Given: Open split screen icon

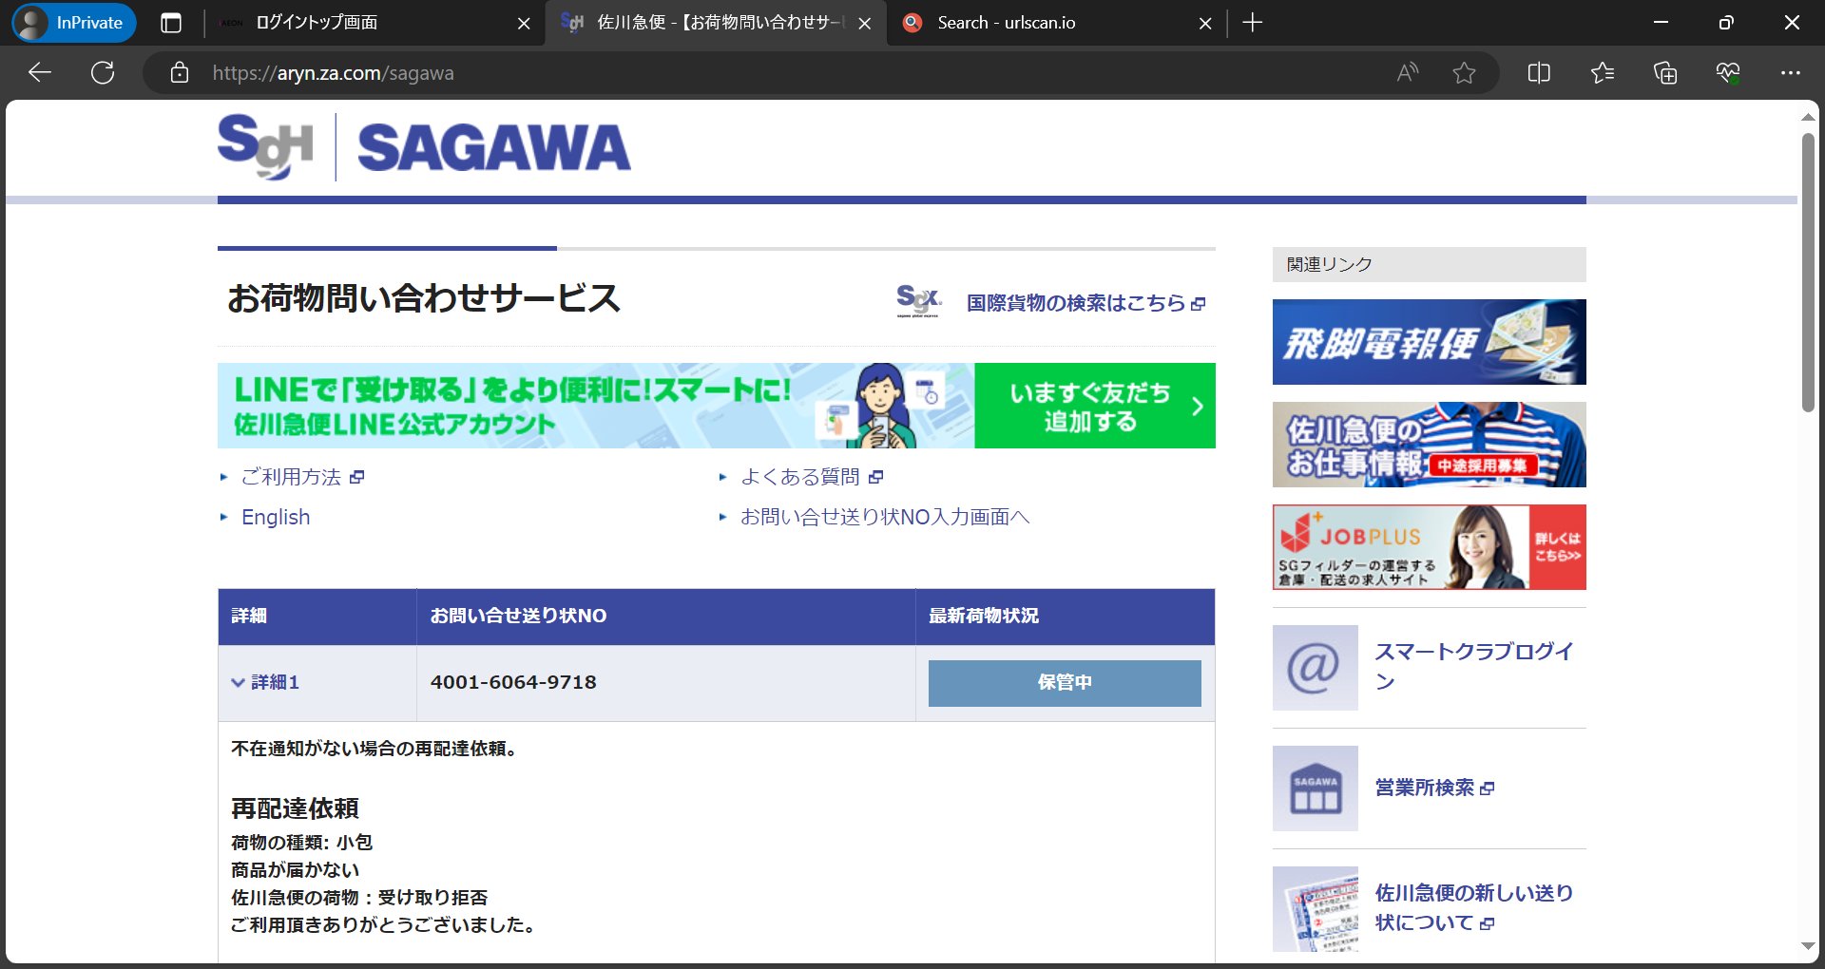Looking at the screenshot, I should (x=1539, y=73).
